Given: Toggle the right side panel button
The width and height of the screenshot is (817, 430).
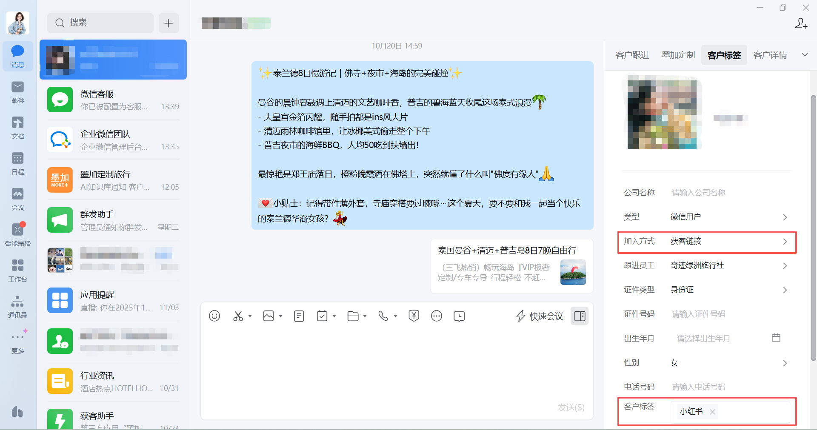Looking at the screenshot, I should point(580,316).
